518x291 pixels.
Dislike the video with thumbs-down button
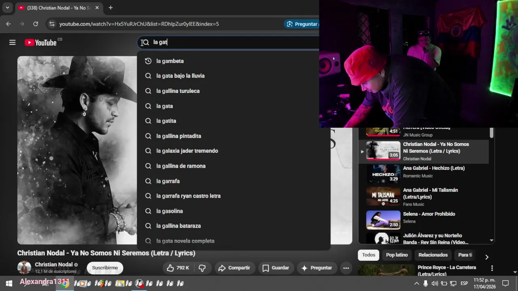202,268
